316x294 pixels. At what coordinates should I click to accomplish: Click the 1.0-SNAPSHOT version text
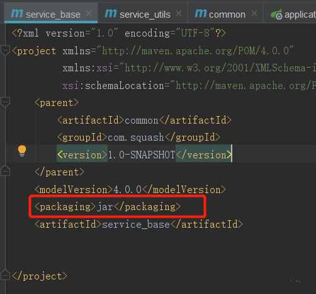(x=142, y=155)
